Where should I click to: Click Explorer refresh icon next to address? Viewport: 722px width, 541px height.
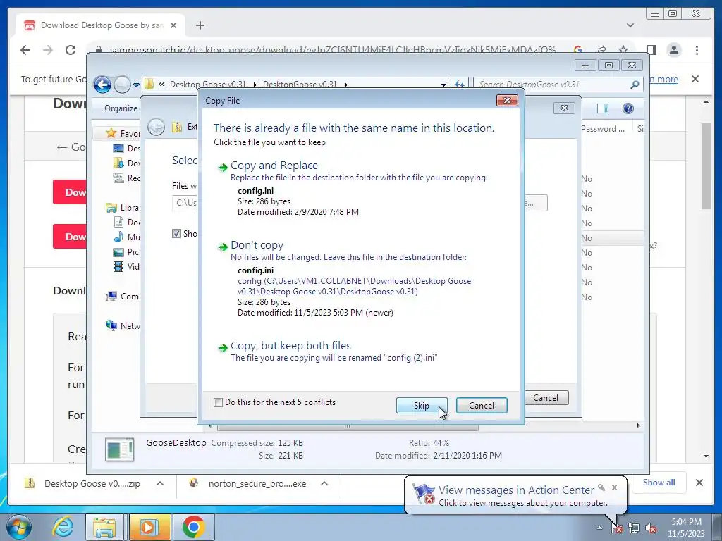click(460, 85)
